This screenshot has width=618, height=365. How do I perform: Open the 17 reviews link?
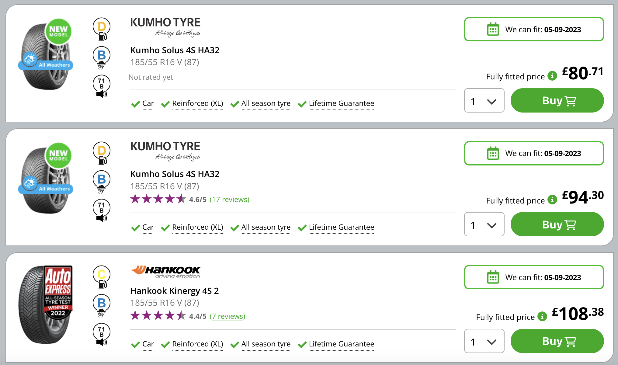(229, 200)
